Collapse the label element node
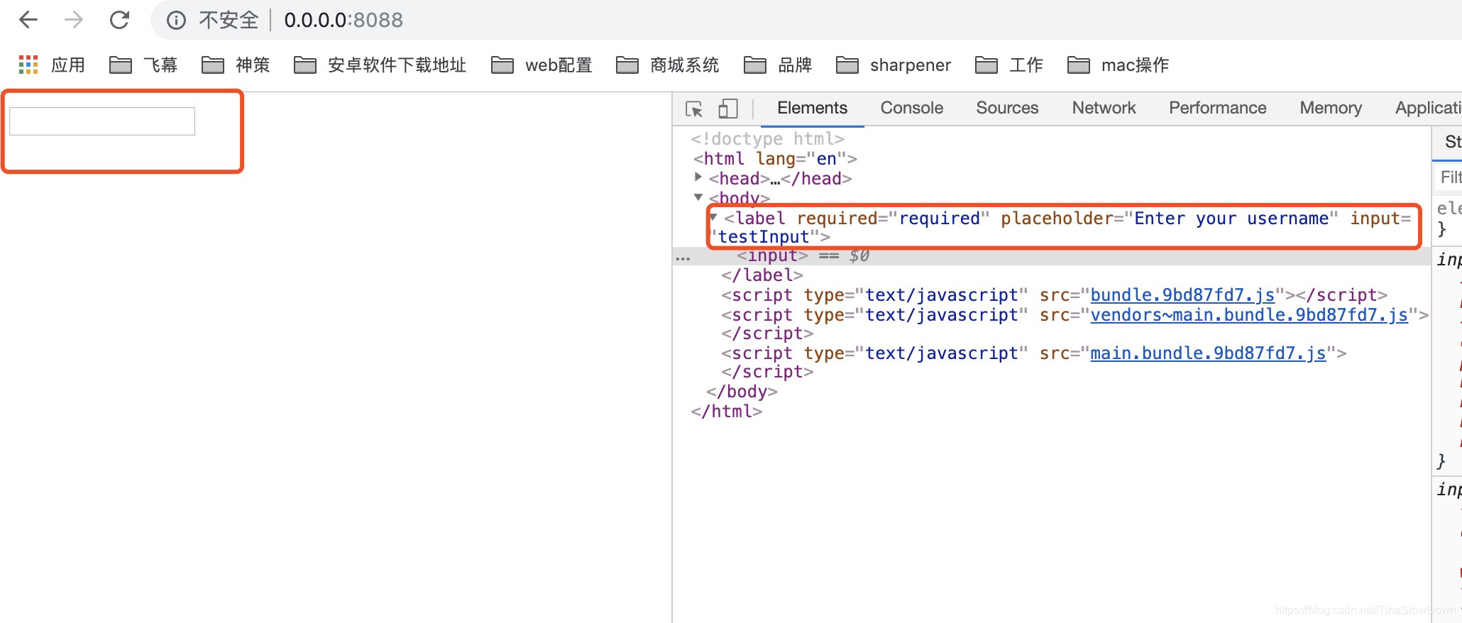The width and height of the screenshot is (1462, 623). click(714, 218)
